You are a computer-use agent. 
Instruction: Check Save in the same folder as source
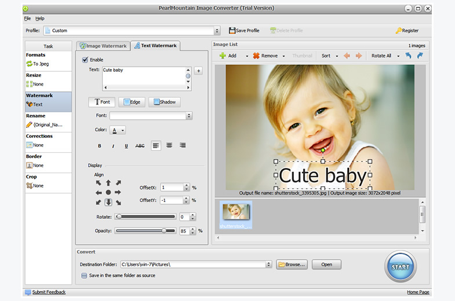pyautogui.click(x=84, y=276)
